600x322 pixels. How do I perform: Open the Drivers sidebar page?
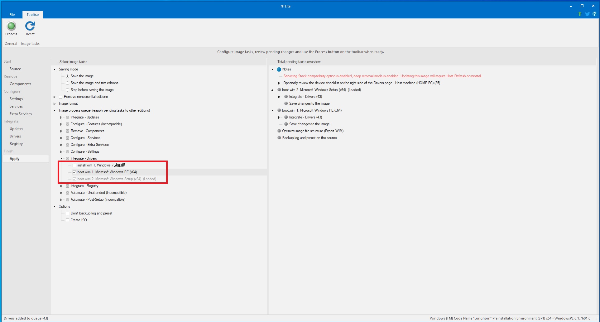coord(15,136)
